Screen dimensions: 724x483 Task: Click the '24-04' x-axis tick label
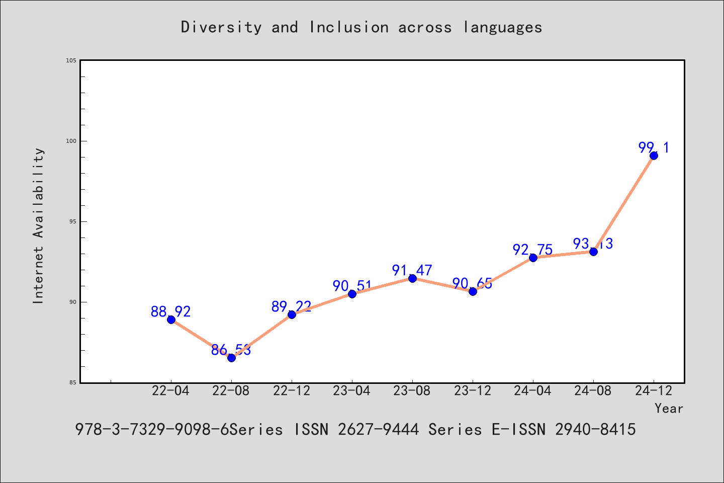point(533,390)
